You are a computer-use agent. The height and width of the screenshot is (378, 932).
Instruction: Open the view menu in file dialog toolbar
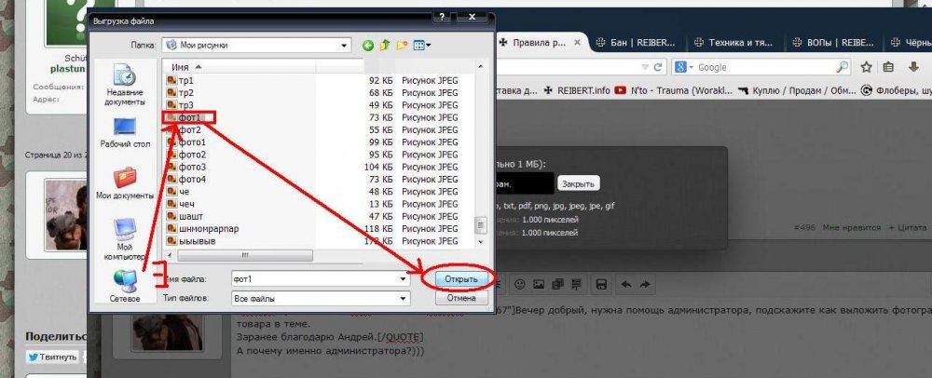[422, 45]
